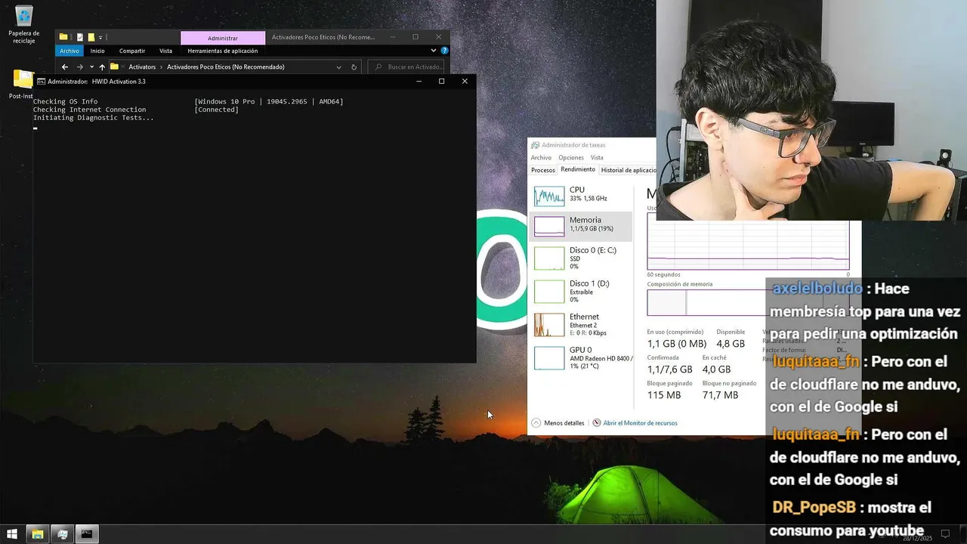Select Disco 1 (D:) entry
967x544 pixels.
tap(581, 291)
